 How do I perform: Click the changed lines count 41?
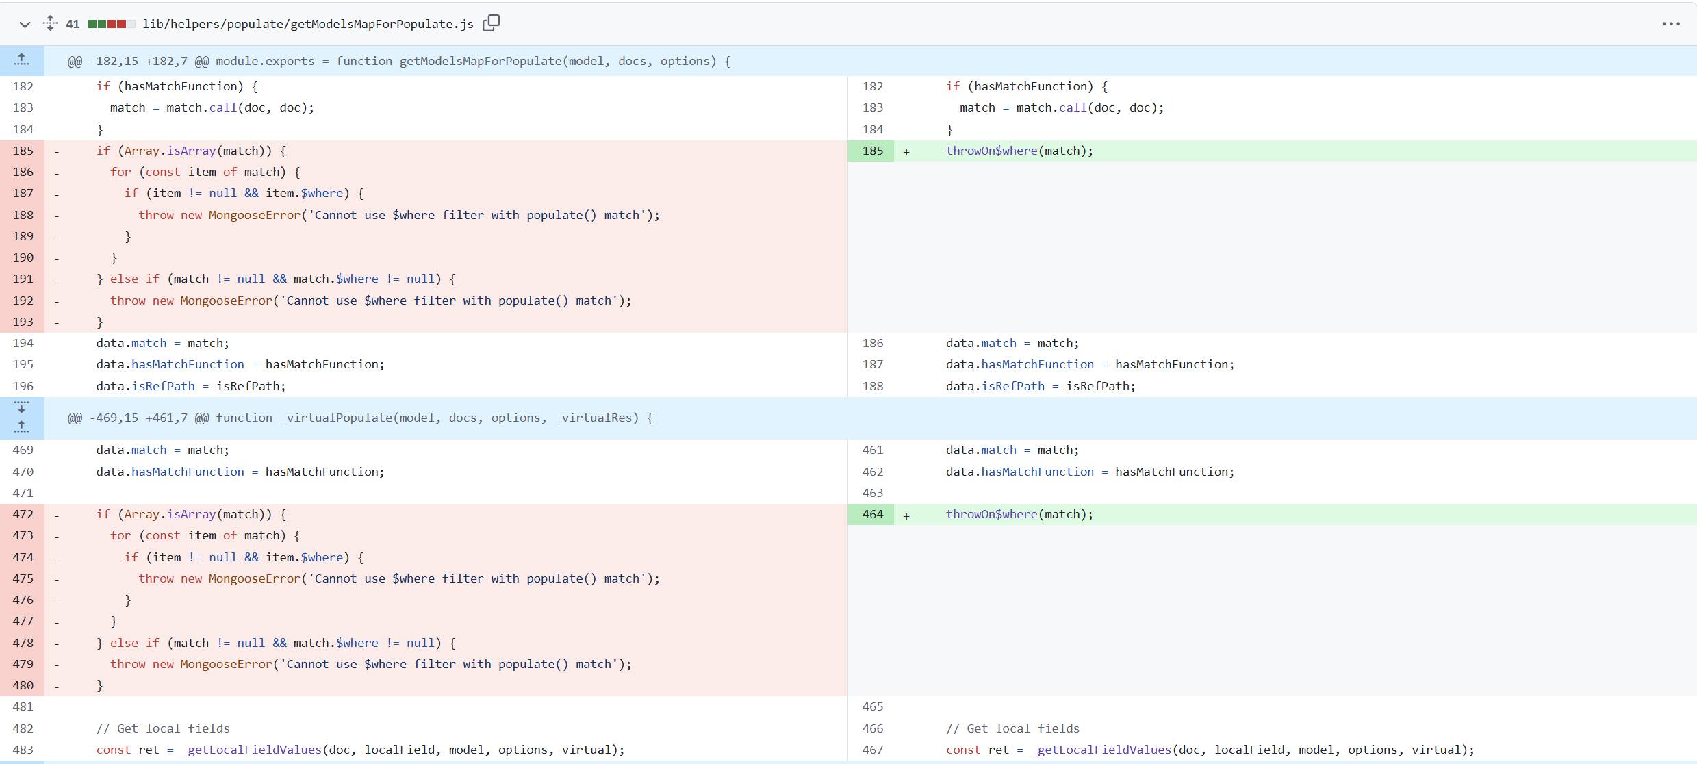tap(73, 24)
